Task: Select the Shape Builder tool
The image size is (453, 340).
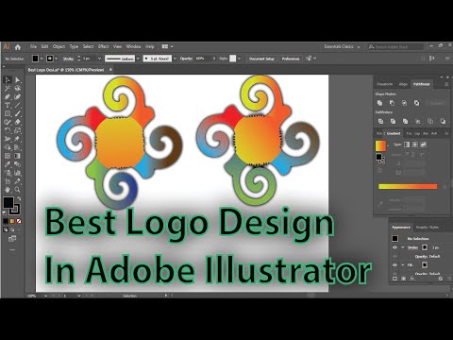Action: click(8, 147)
